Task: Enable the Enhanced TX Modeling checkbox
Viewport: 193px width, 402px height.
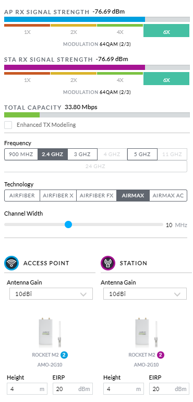Action: [8, 125]
